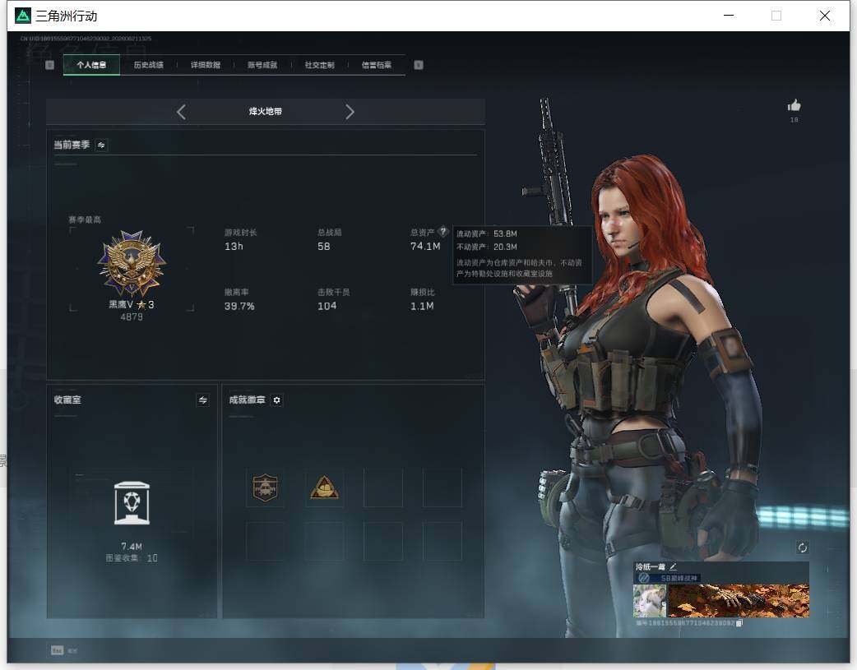Screen dimensions: 857x670
Task: Switch to previous game mode with left chevron
Action: tap(182, 112)
